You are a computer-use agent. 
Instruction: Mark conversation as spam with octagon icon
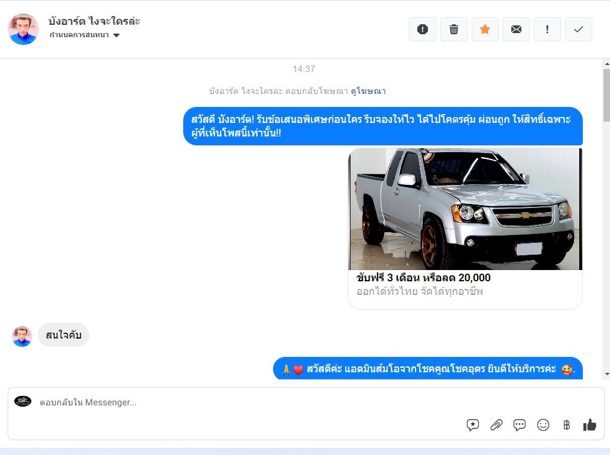coord(423,30)
